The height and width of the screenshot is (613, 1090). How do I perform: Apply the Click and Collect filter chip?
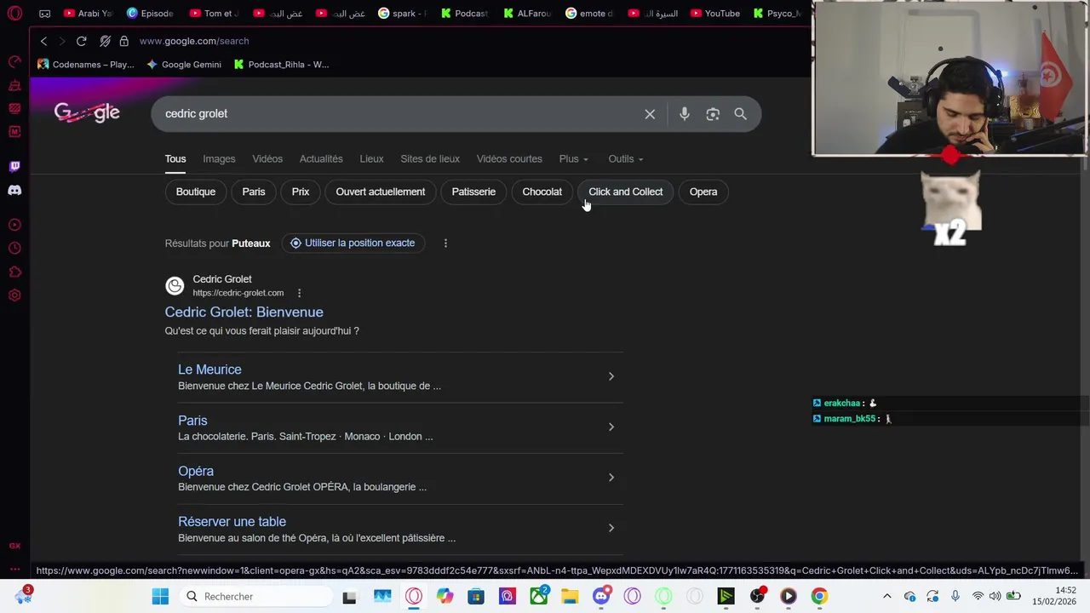pos(626,192)
